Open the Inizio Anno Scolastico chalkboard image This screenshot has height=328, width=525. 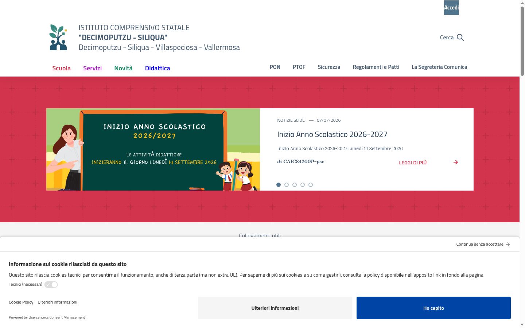pyautogui.click(x=153, y=149)
